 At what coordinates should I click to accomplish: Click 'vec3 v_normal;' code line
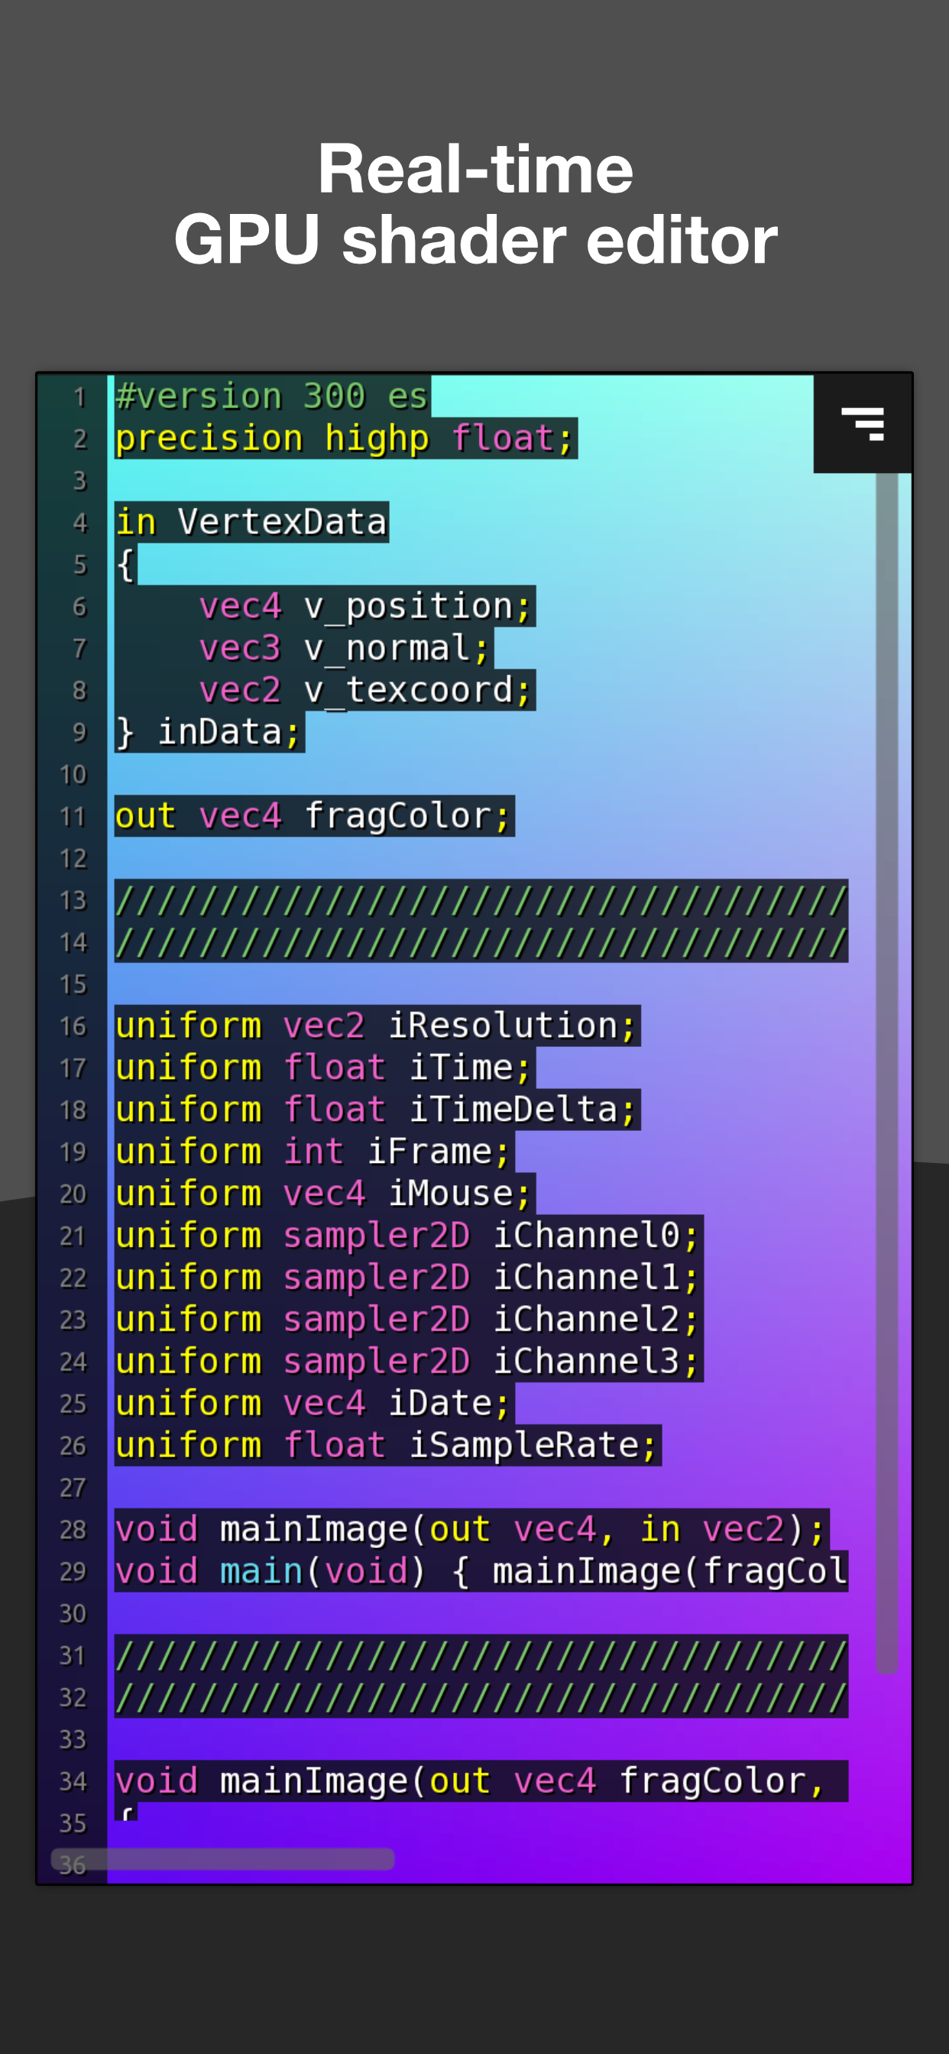click(x=344, y=648)
